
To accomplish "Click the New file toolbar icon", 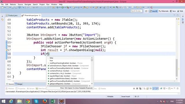I will coord(2,7).
